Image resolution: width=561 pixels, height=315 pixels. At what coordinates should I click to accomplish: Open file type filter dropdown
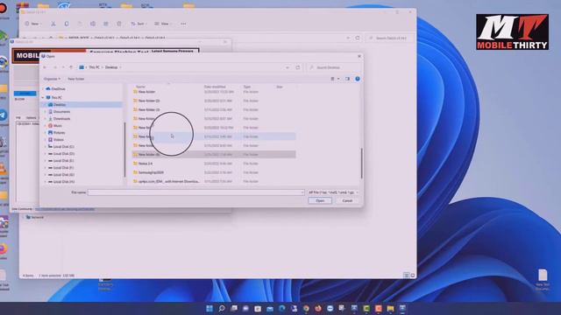pos(333,192)
